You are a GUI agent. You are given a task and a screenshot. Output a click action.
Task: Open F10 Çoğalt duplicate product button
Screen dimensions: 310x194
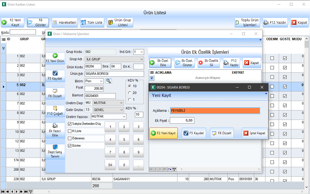click(55, 110)
